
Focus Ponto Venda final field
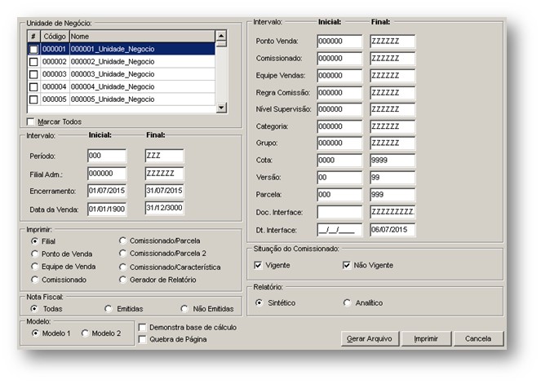click(392, 42)
